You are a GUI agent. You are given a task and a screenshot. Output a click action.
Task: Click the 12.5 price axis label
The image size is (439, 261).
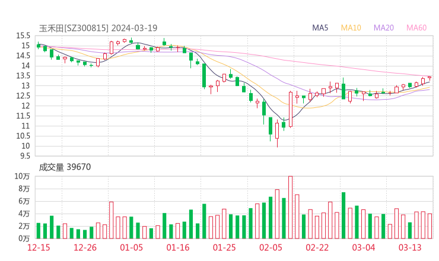point(23,96)
